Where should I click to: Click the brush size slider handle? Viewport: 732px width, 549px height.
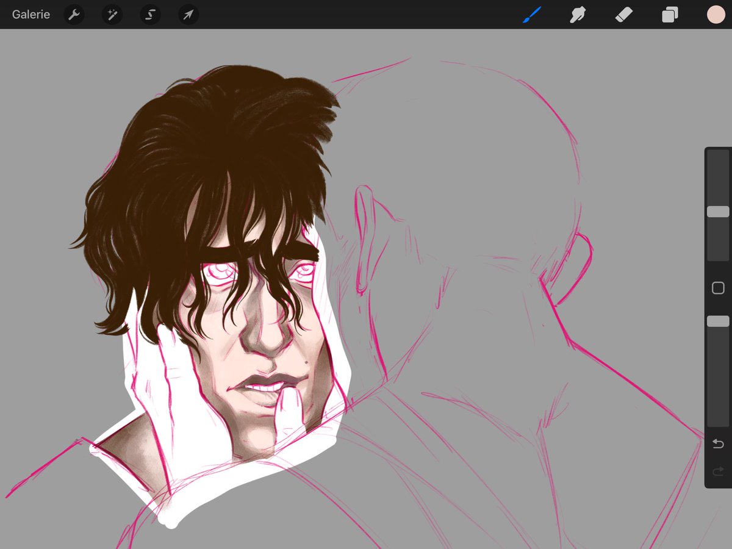(718, 212)
